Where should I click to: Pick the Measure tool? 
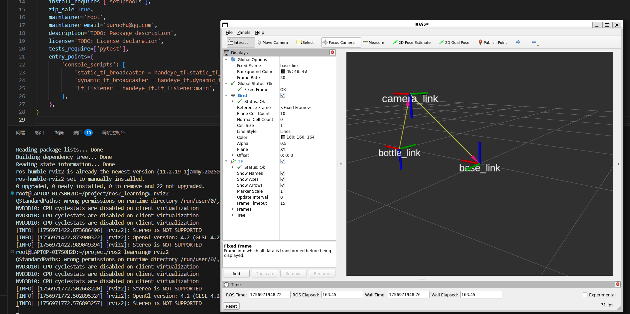coord(373,43)
